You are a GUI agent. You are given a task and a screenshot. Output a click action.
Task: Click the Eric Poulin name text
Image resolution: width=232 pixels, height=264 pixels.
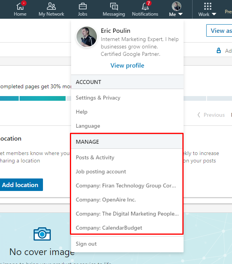116,30
